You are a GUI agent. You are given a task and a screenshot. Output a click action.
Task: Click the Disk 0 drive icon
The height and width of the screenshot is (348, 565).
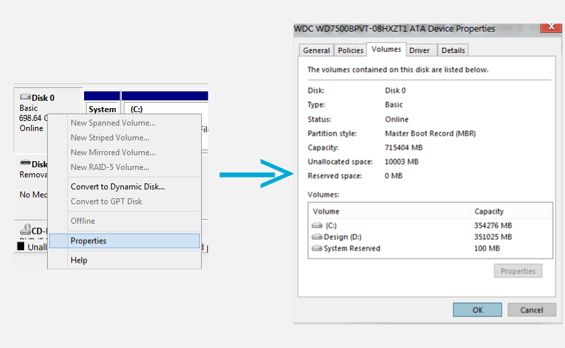(26, 97)
